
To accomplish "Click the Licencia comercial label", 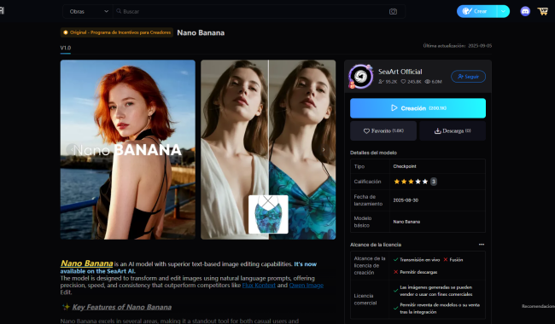I will [x=365, y=299].
